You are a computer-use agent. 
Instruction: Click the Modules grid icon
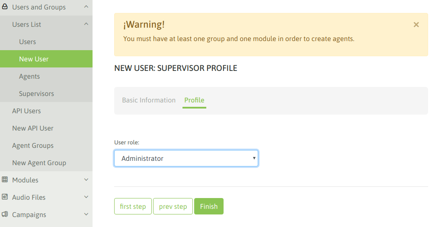point(5,179)
